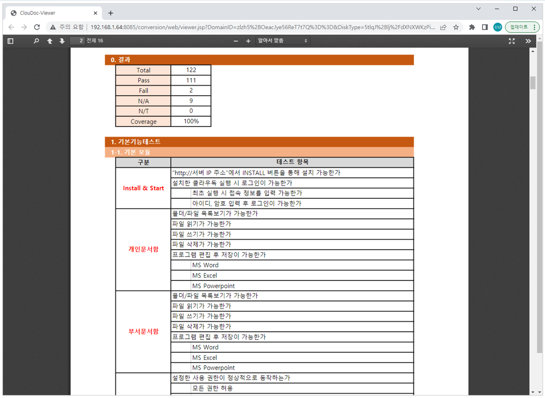Open the tab search chevron
Image resolution: width=545 pixels, height=398 pixels.
[478, 9]
